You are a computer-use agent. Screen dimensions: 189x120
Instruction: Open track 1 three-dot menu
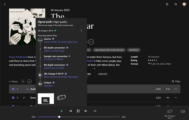(176, 89)
